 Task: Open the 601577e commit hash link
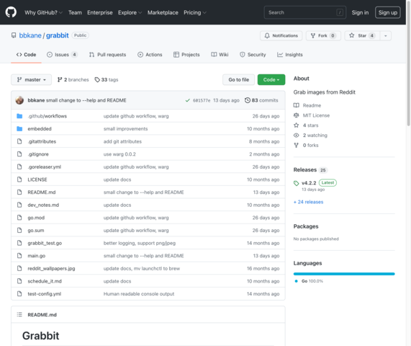click(202, 100)
